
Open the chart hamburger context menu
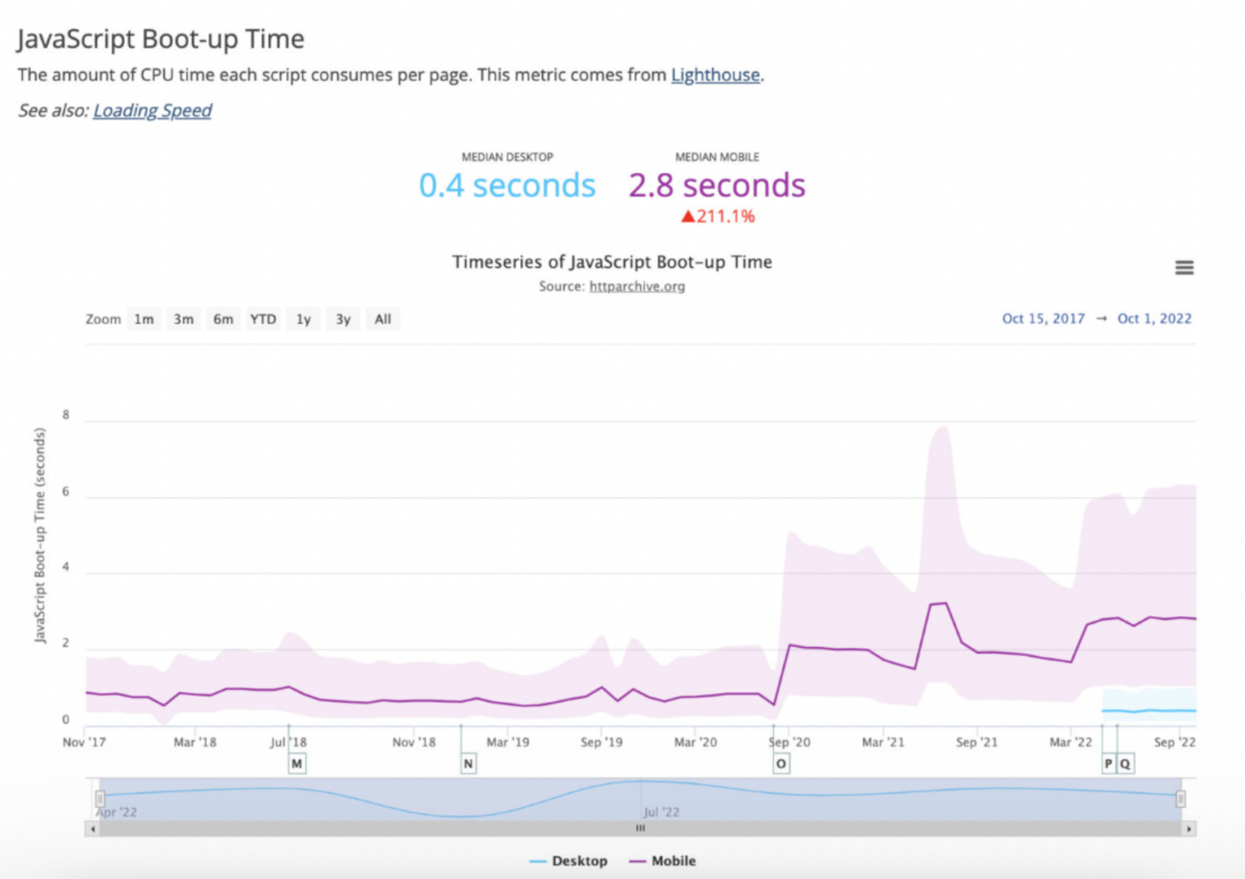click(1183, 268)
